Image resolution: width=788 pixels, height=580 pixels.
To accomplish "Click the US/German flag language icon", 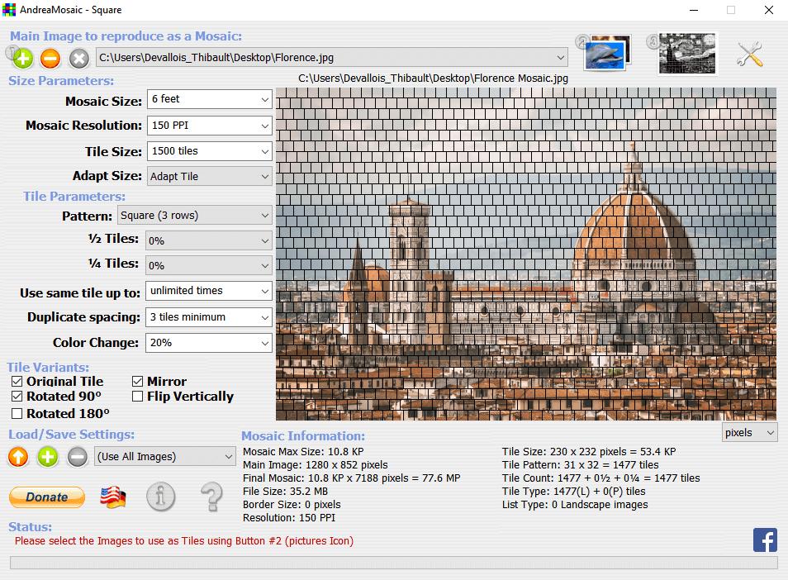I will tap(112, 497).
